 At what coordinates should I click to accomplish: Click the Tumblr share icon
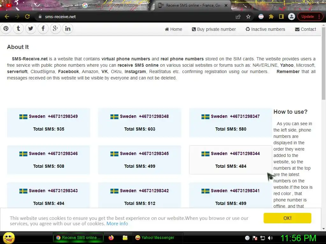(x=18, y=28)
